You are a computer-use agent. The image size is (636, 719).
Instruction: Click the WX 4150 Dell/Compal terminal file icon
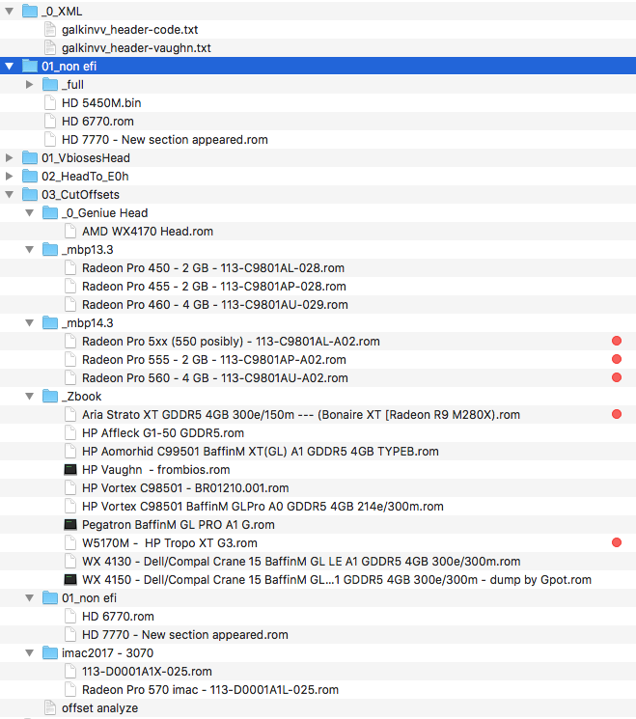70,580
